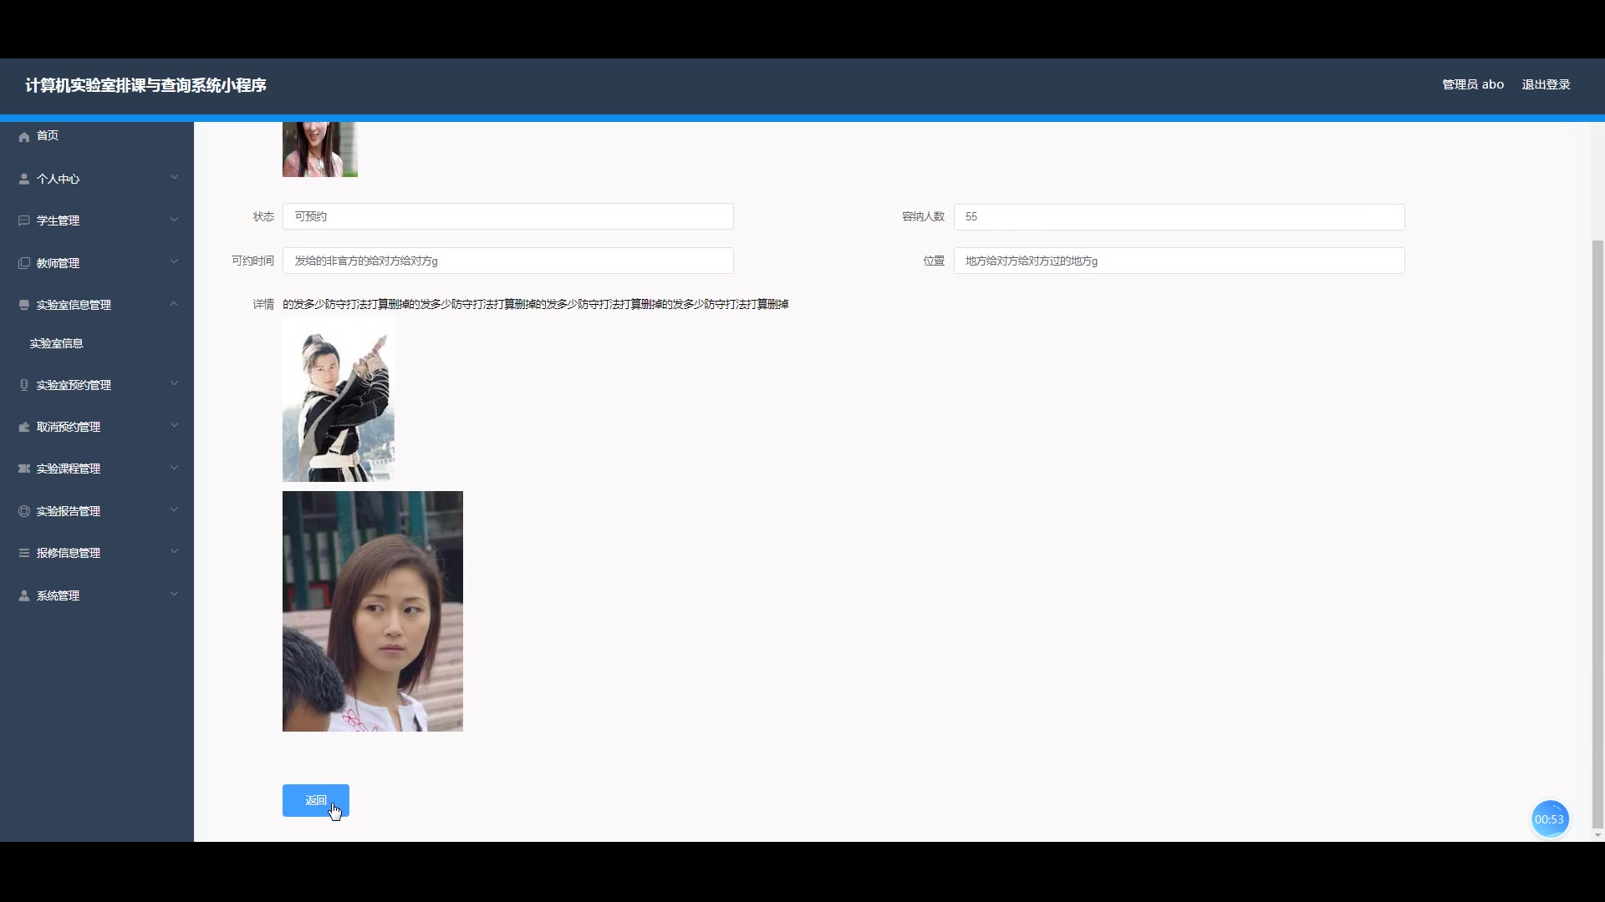1605x902 pixels.
Task: Expand the 实验课程管理 chevron
Action: 174,468
